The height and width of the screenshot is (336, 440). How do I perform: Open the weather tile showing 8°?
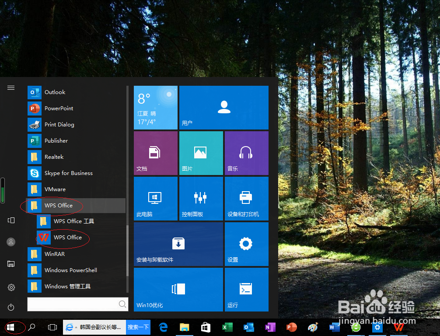coord(156,108)
